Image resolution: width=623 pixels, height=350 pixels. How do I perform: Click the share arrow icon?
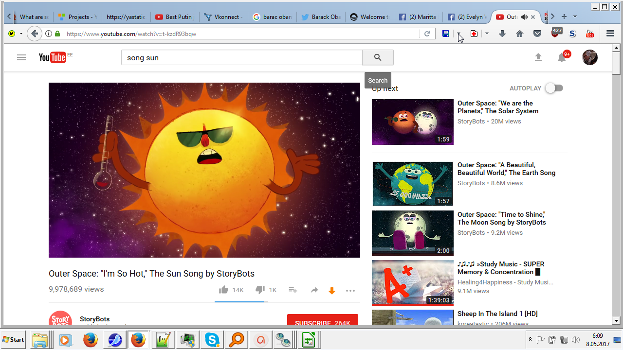pos(314,290)
